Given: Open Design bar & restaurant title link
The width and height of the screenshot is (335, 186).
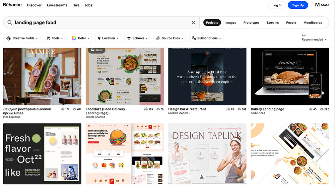Looking at the screenshot, I should coord(187,109).
